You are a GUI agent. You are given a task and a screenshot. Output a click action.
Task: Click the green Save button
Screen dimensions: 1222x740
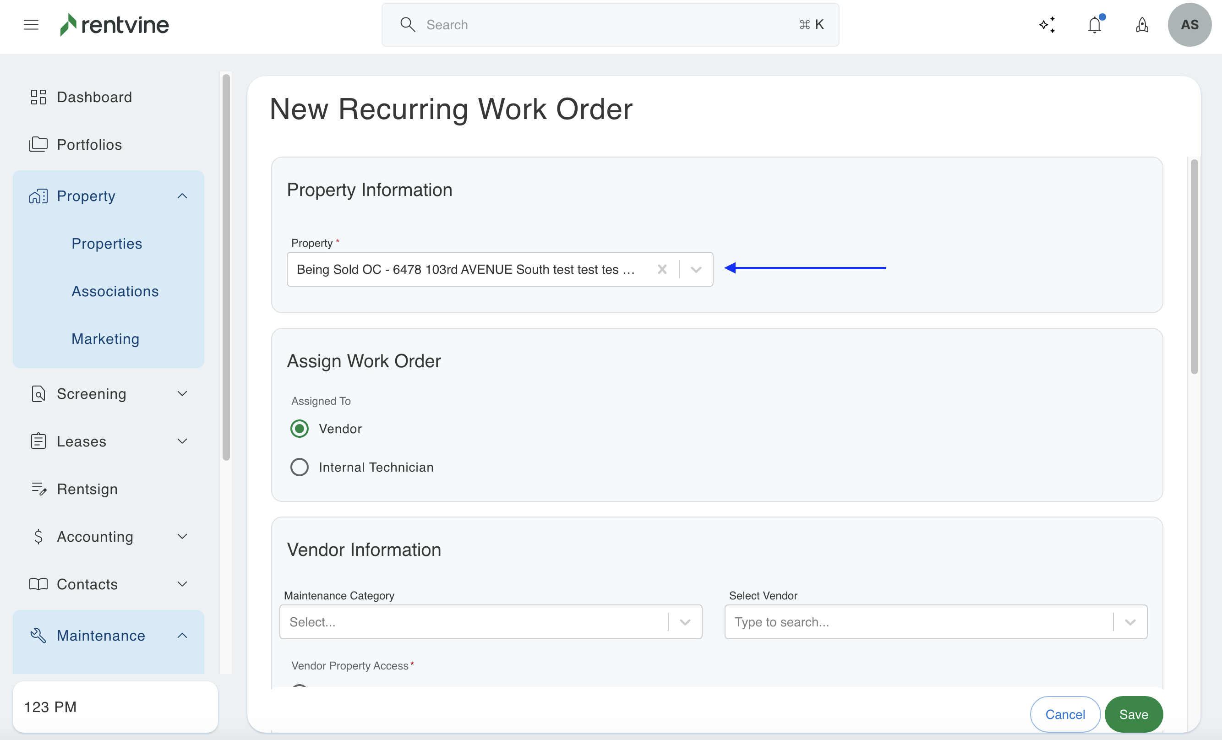coord(1133,714)
